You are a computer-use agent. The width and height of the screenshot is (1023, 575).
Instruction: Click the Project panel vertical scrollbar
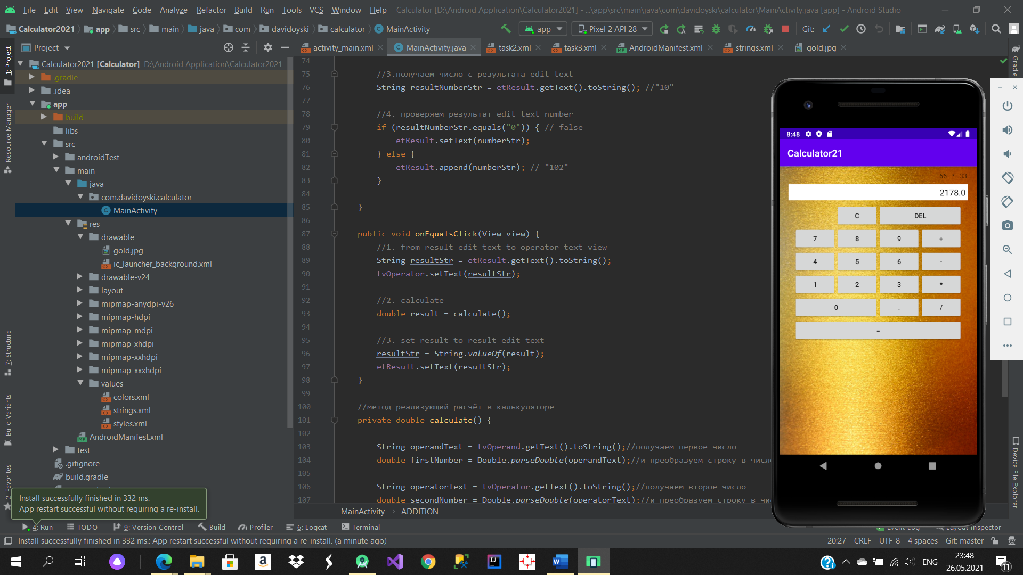click(x=290, y=242)
